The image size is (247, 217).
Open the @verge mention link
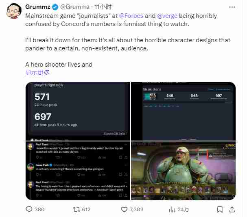(x=167, y=16)
